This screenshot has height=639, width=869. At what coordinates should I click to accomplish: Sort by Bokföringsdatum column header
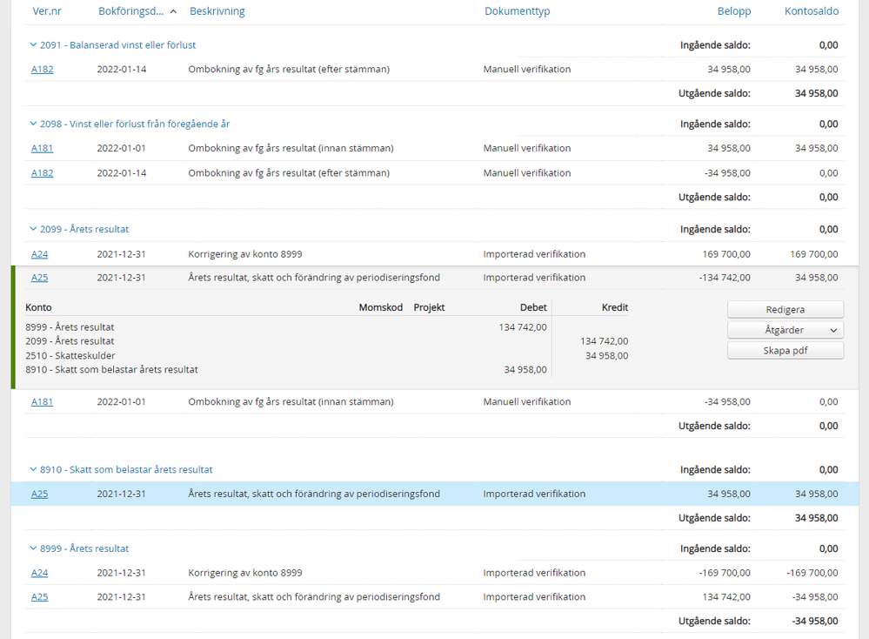click(x=132, y=11)
